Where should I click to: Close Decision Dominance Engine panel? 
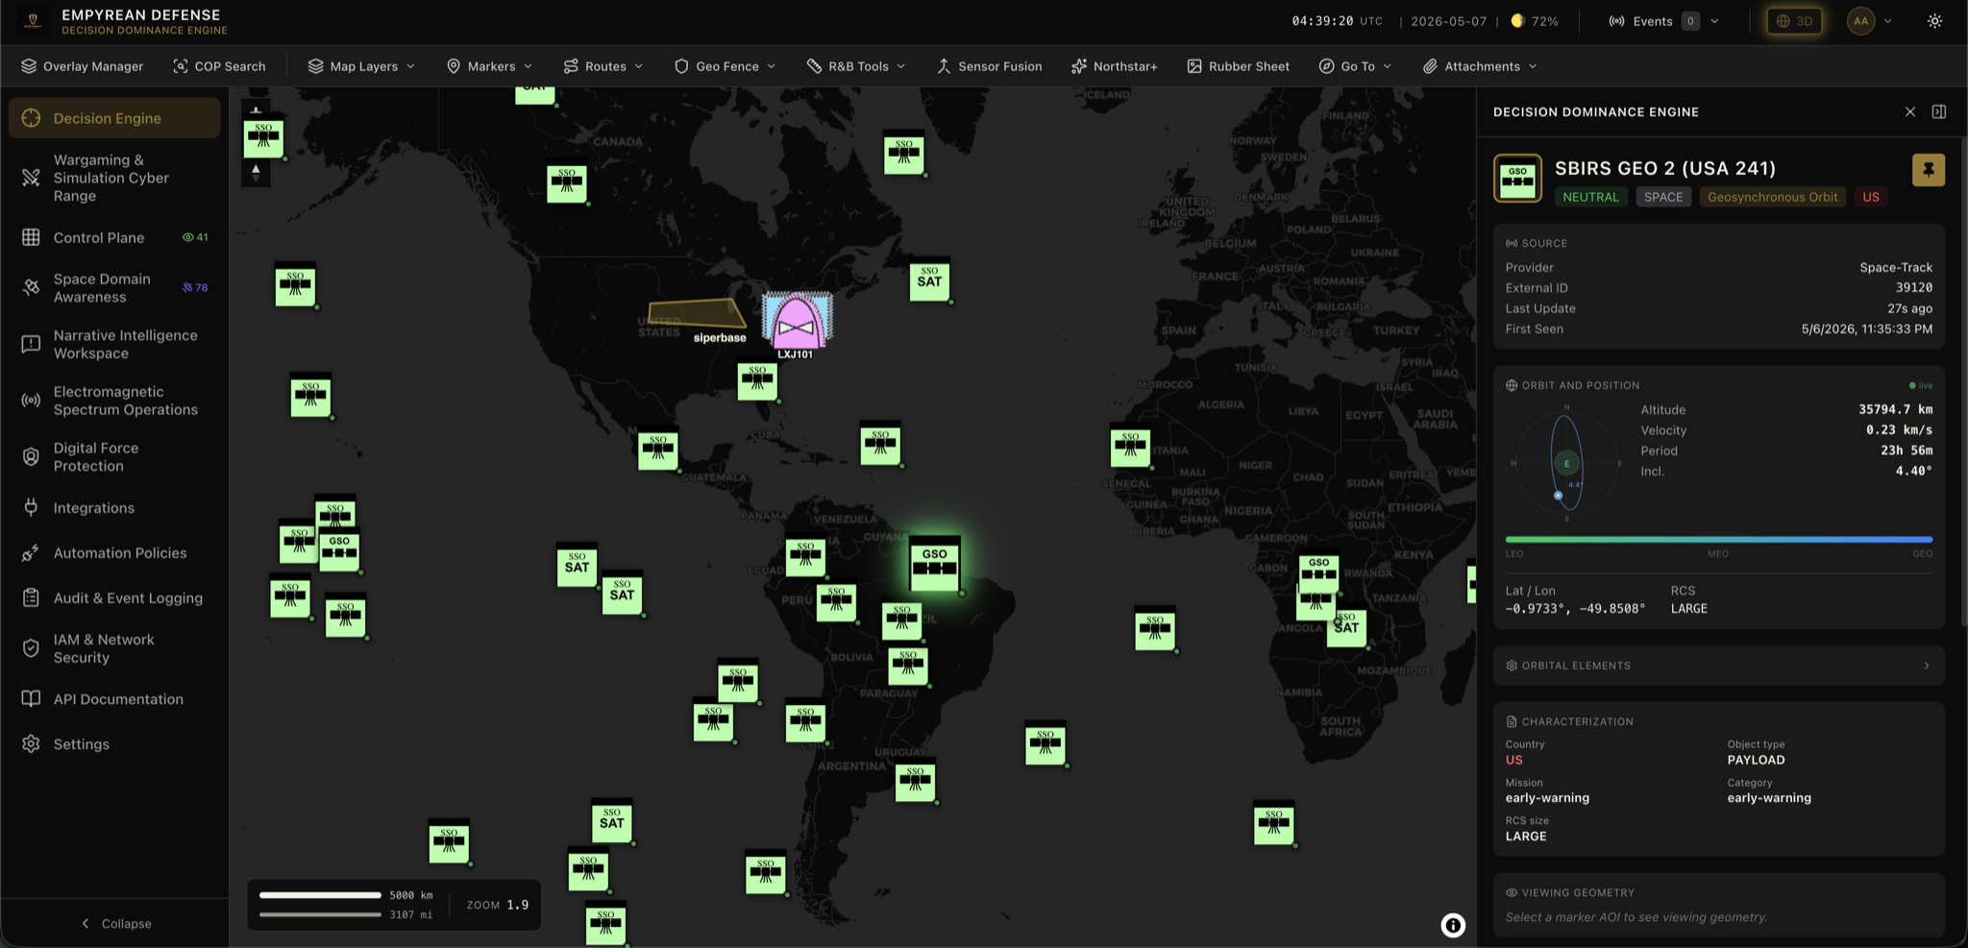click(1910, 111)
